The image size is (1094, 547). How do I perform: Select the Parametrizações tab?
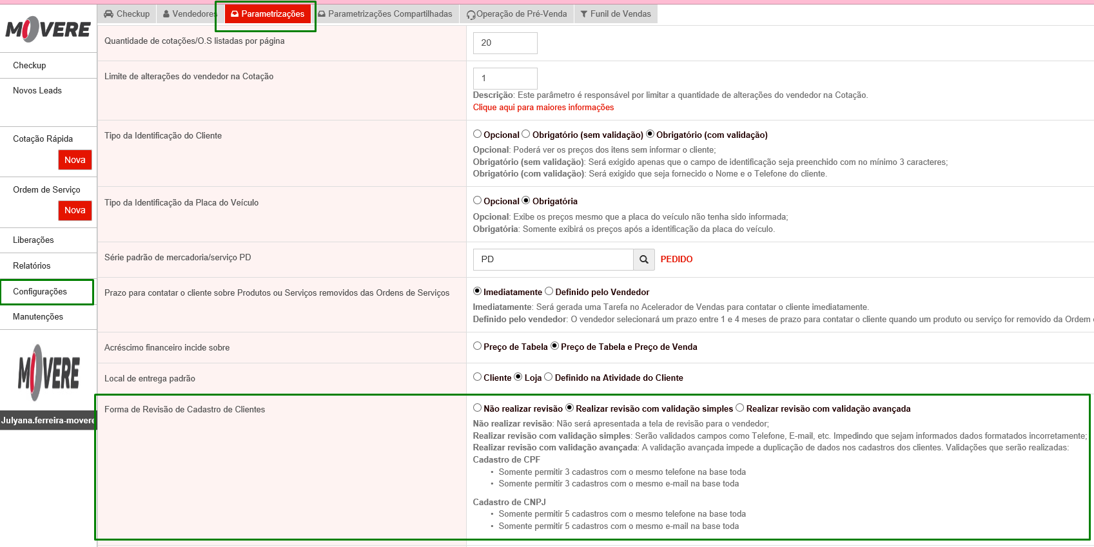click(268, 14)
